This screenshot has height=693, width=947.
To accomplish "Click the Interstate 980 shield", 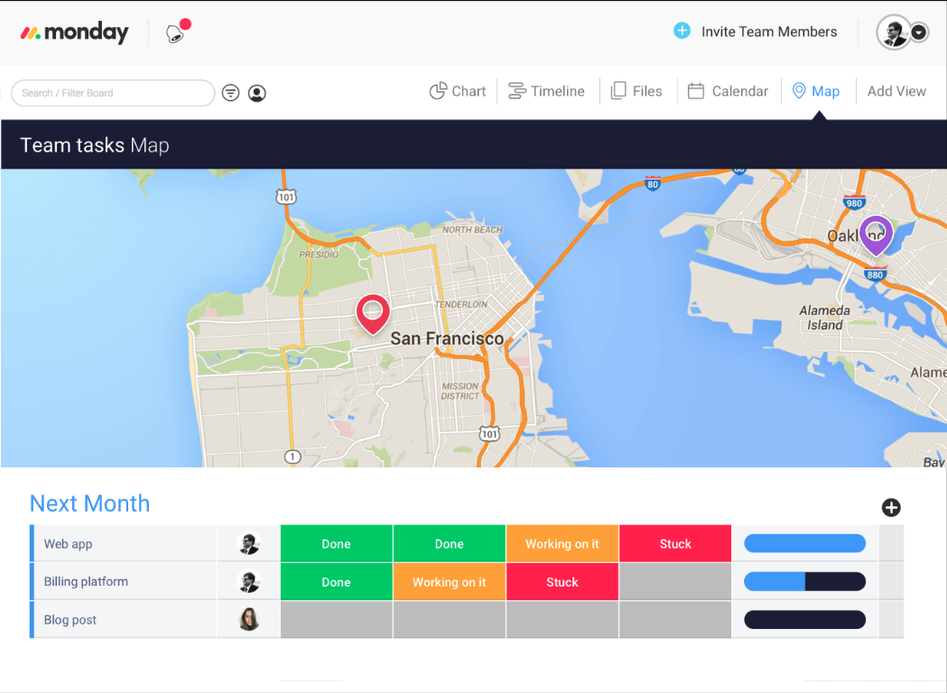I will coord(854,202).
